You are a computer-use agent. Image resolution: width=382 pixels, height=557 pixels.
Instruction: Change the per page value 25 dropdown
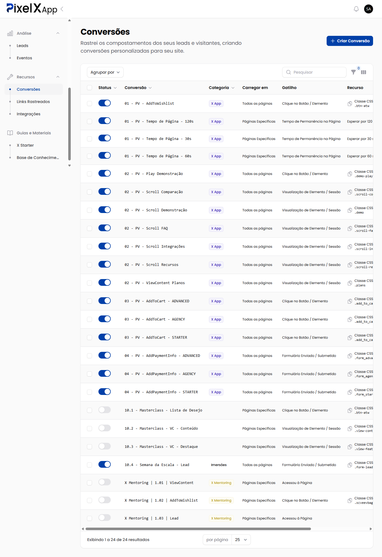pos(241,540)
